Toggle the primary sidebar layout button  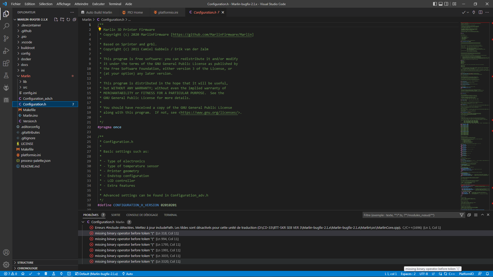[435, 4]
